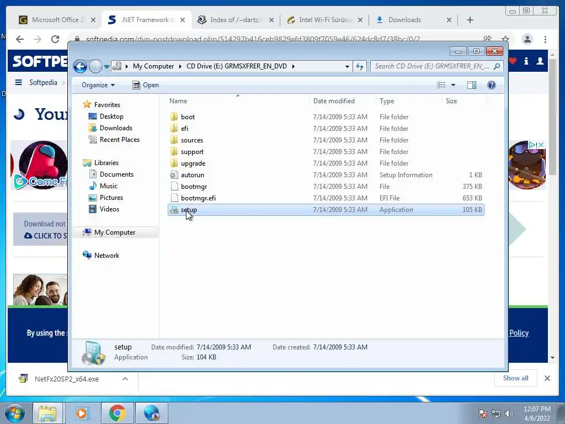This screenshot has height=424, width=565.
Task: Click the Explorer back arrow button
Action: pyautogui.click(x=80, y=66)
